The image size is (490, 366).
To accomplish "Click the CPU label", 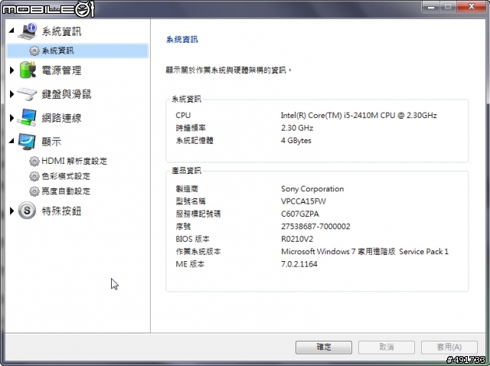I will [183, 116].
